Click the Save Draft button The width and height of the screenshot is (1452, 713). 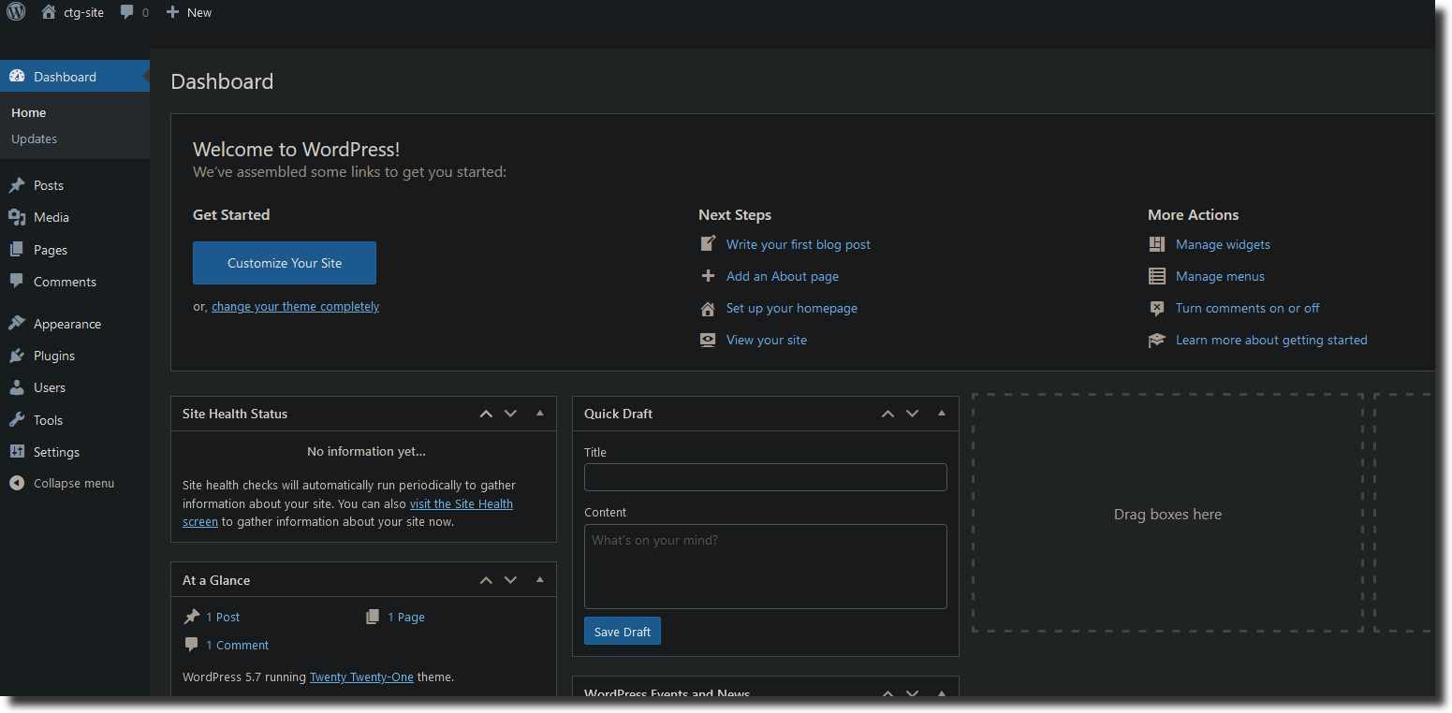(623, 632)
